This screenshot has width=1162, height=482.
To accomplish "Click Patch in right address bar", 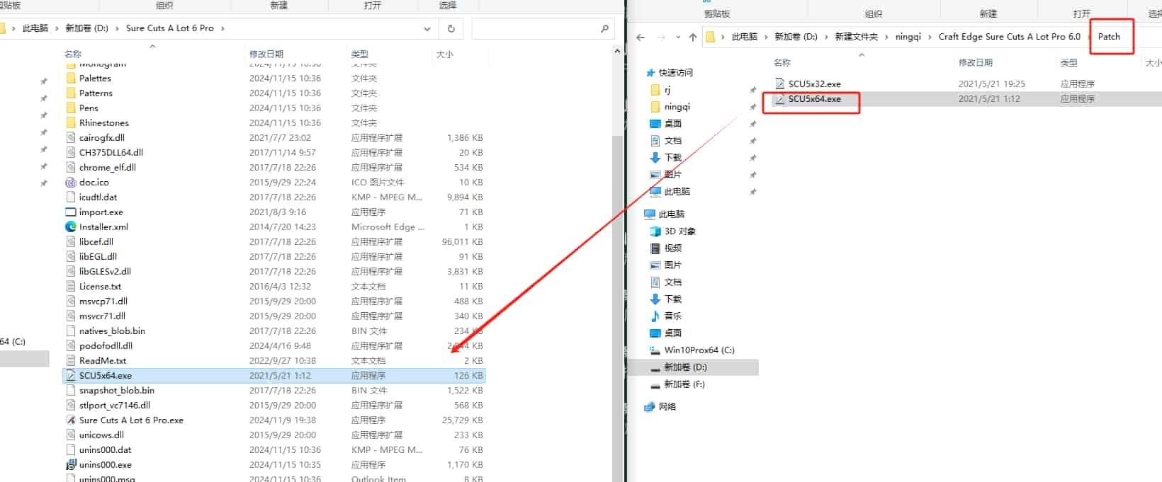I will (x=1109, y=37).
